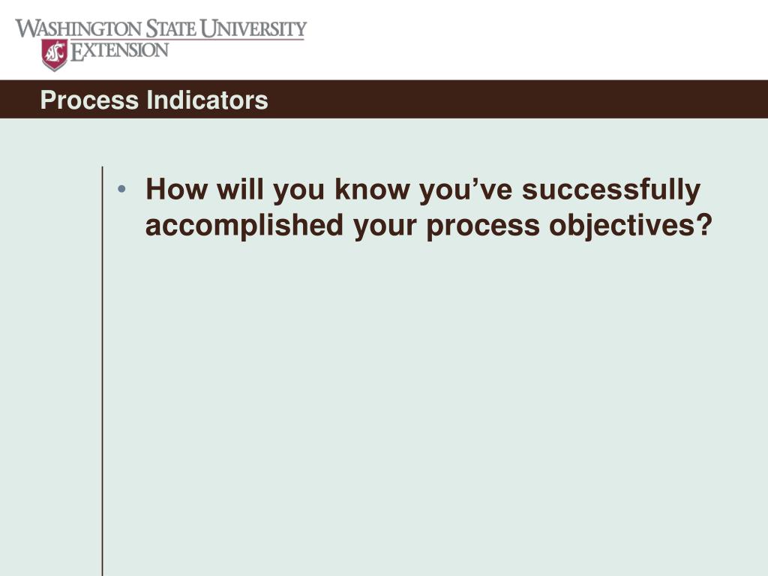Click the word "How" starting the bullet

pyautogui.click(x=177, y=189)
